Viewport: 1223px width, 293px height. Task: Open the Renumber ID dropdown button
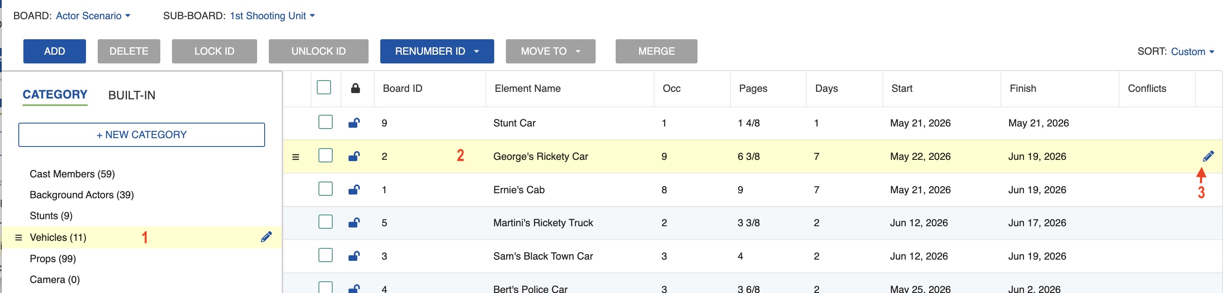(437, 51)
